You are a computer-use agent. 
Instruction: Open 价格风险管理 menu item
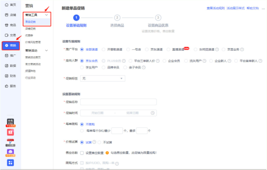[x=33, y=42]
